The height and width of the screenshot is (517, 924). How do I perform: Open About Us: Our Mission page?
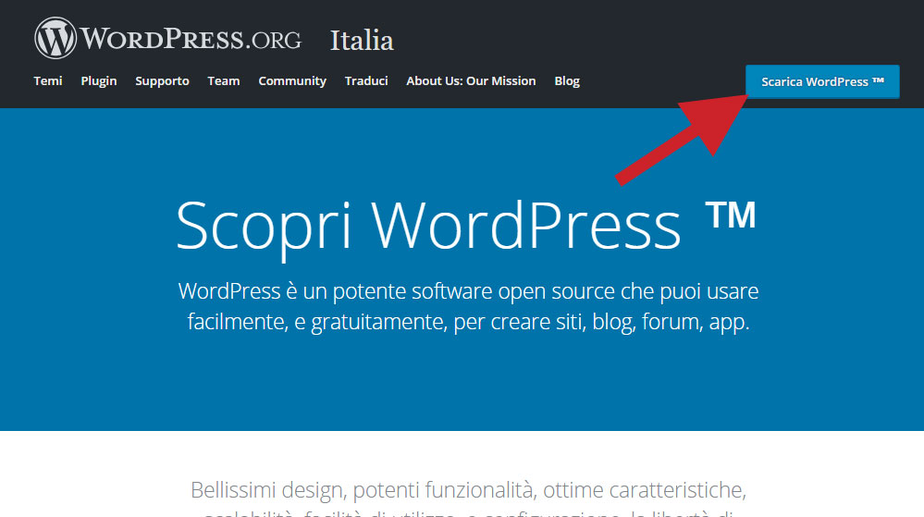471,80
